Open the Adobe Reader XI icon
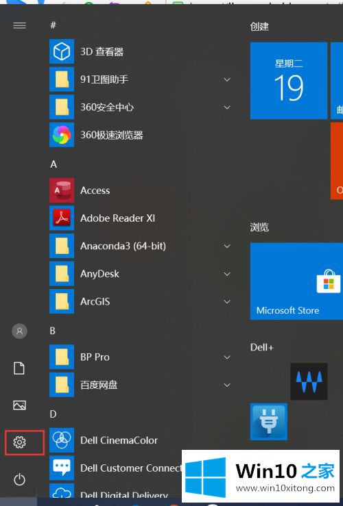The image size is (343, 506). tap(62, 218)
